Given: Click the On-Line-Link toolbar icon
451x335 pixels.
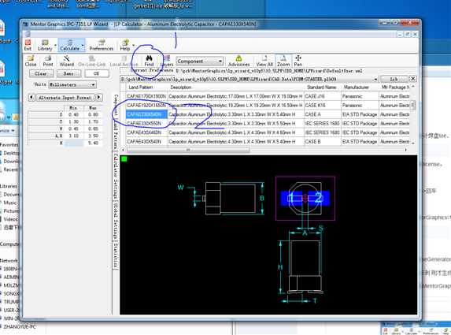Looking at the screenshot, I should pos(92,61).
